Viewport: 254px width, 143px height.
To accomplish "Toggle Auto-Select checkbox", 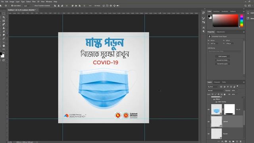I will [12, 6].
